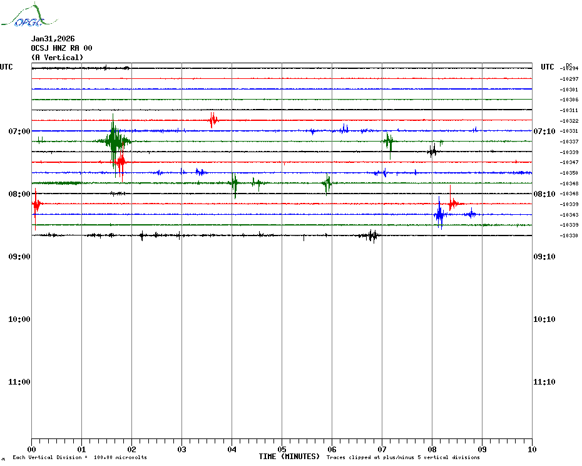Click the 10 minute tick label
The image size is (582, 466).
point(532,449)
